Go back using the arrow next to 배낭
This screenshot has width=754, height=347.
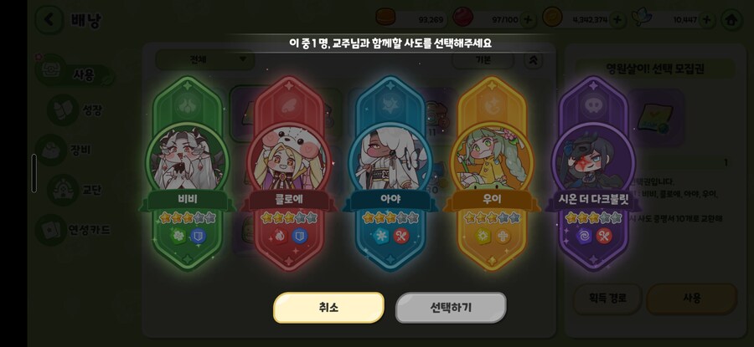(x=49, y=20)
